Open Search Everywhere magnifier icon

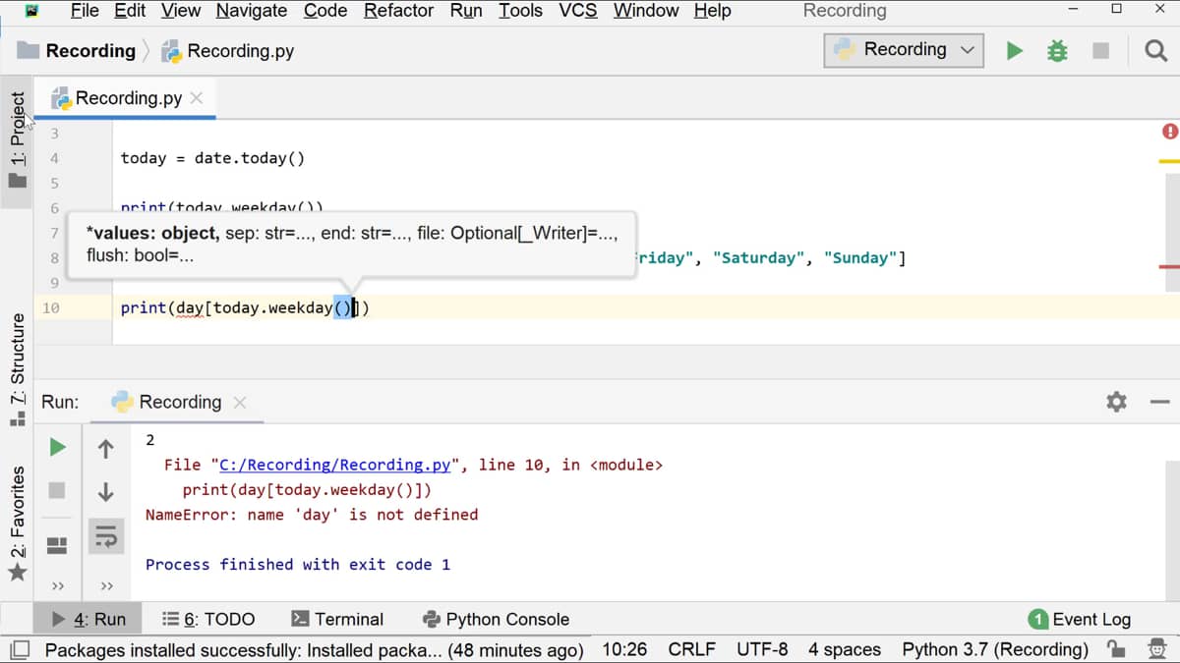(1156, 50)
